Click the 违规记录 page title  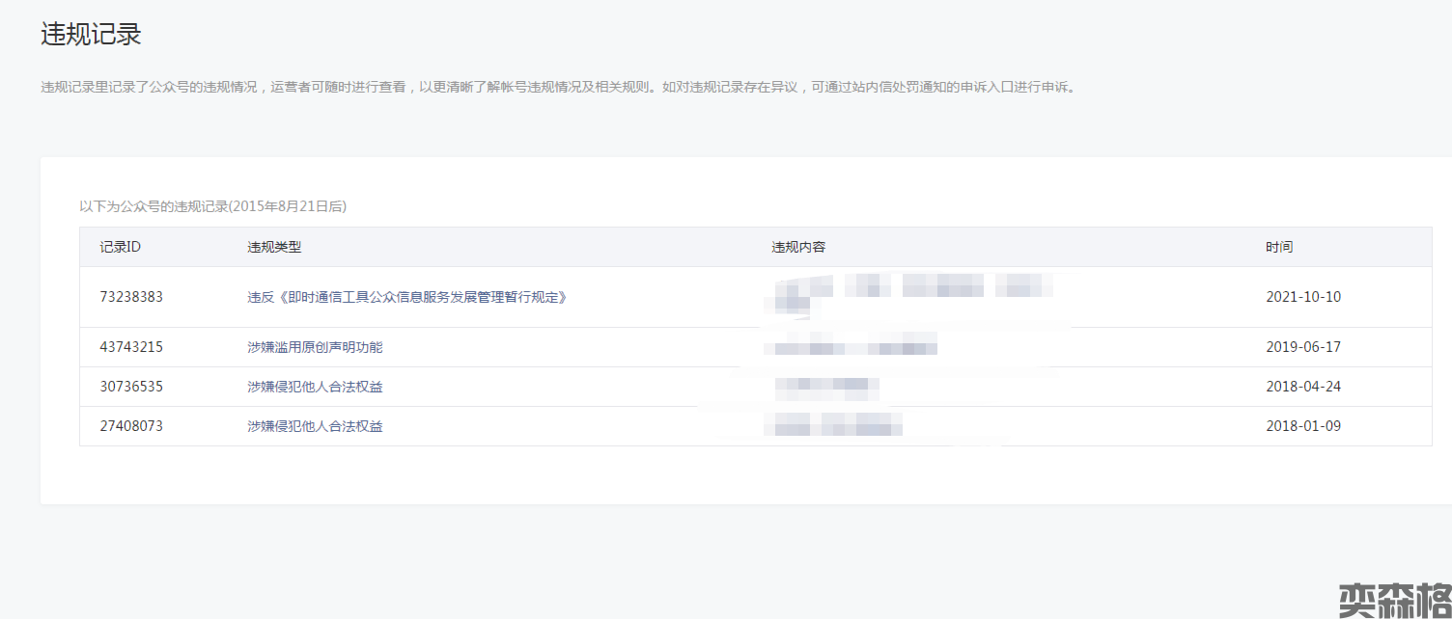(91, 35)
